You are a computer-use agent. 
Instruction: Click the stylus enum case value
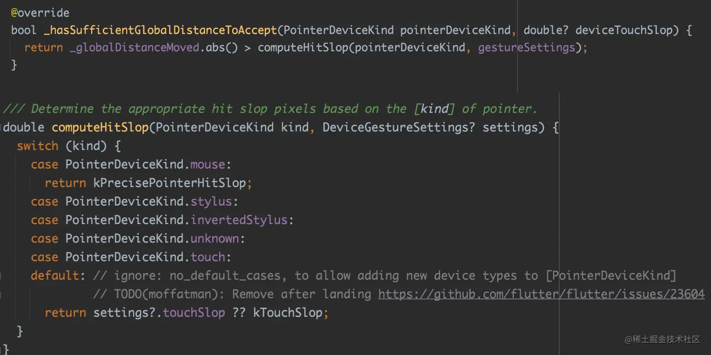[211, 202]
